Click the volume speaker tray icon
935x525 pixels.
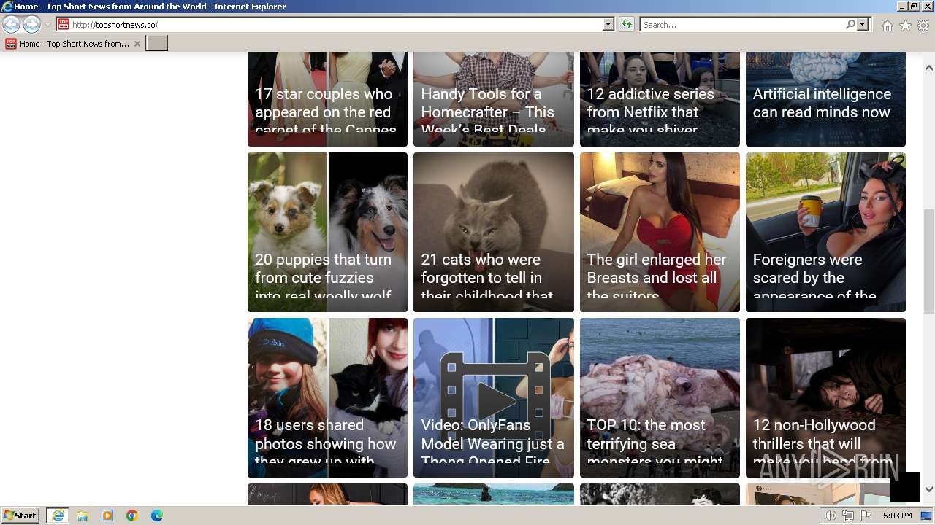click(x=830, y=516)
